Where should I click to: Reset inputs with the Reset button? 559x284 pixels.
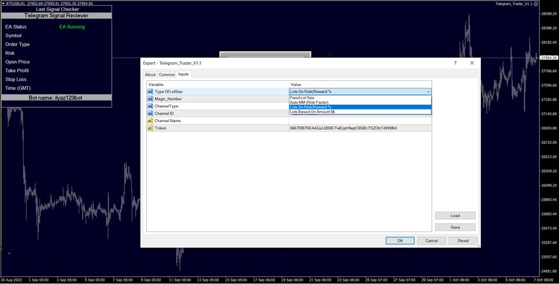tap(463, 240)
